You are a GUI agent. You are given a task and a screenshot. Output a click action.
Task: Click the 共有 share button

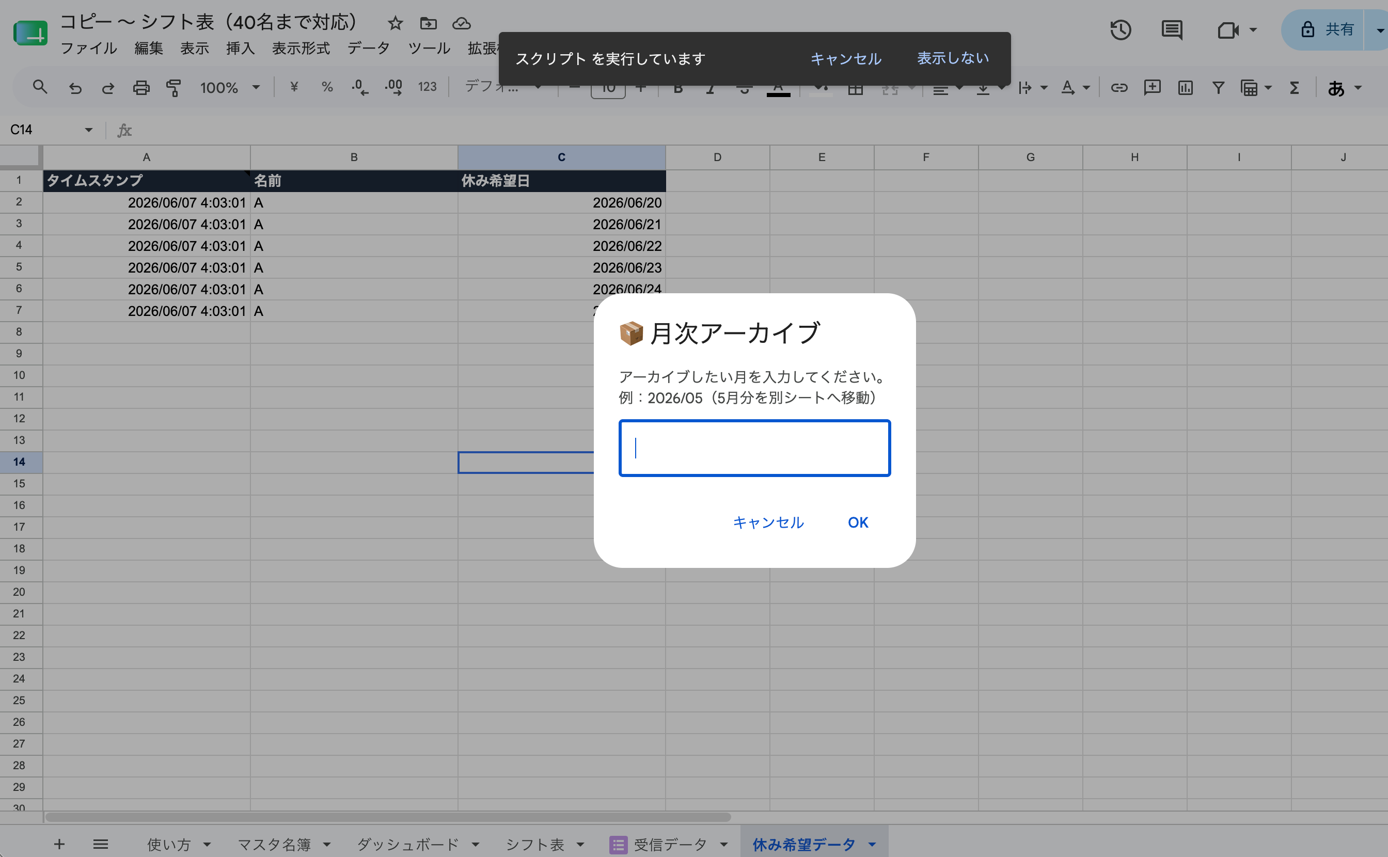pyautogui.click(x=1329, y=29)
